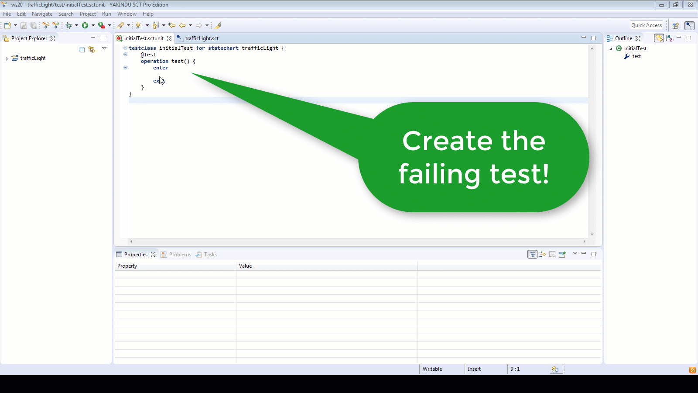Select the test operation in Outline
The width and height of the screenshot is (698, 393).
tap(636, 56)
